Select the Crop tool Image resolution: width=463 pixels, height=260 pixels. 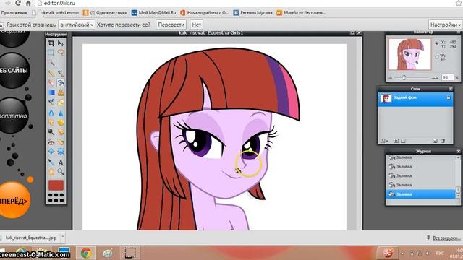[51, 43]
